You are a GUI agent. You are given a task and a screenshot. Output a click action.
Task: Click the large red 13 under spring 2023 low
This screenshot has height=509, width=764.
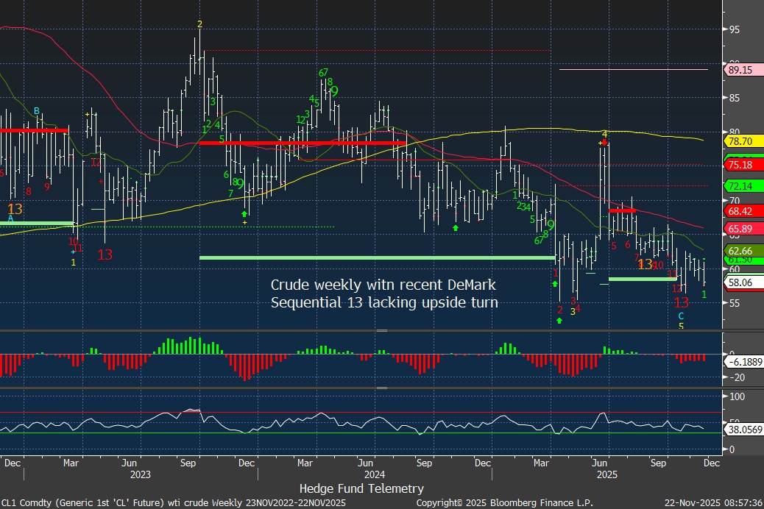(105, 254)
